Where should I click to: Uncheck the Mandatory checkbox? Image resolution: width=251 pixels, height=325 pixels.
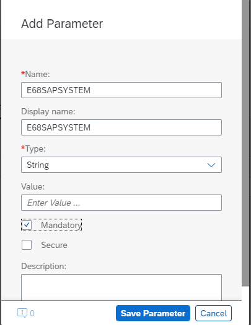[x=27, y=225]
